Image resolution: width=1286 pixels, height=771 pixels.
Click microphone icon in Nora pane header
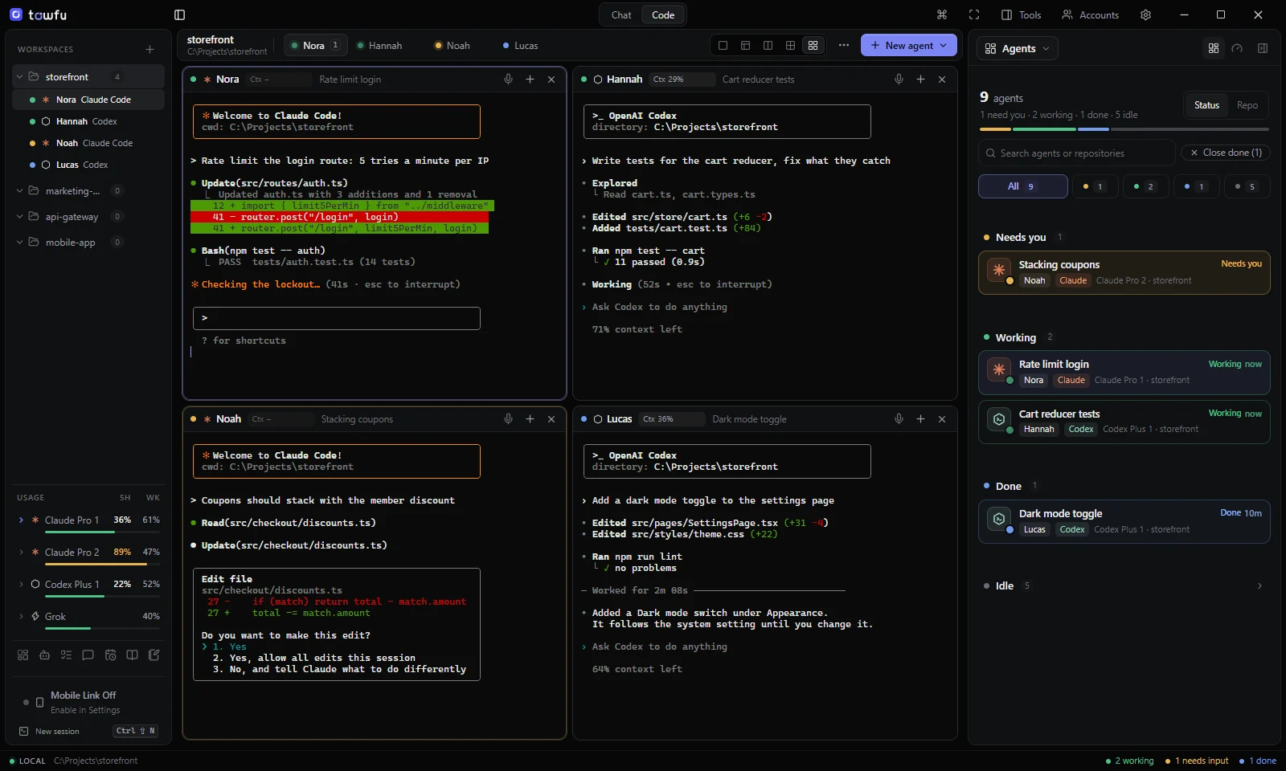point(508,80)
